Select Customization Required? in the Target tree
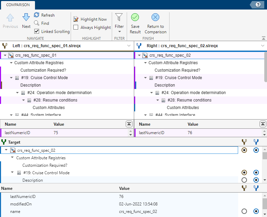Screen dimensions: 267x217 (44, 165)
